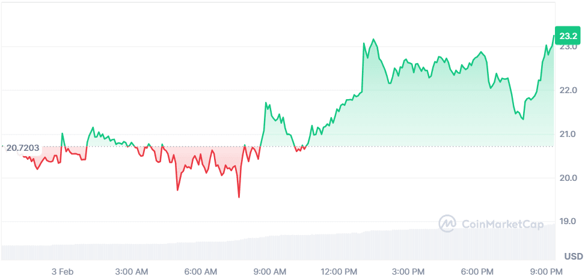Click the 20.7203 opening price label
The width and height of the screenshot is (585, 277).
[x=23, y=147]
